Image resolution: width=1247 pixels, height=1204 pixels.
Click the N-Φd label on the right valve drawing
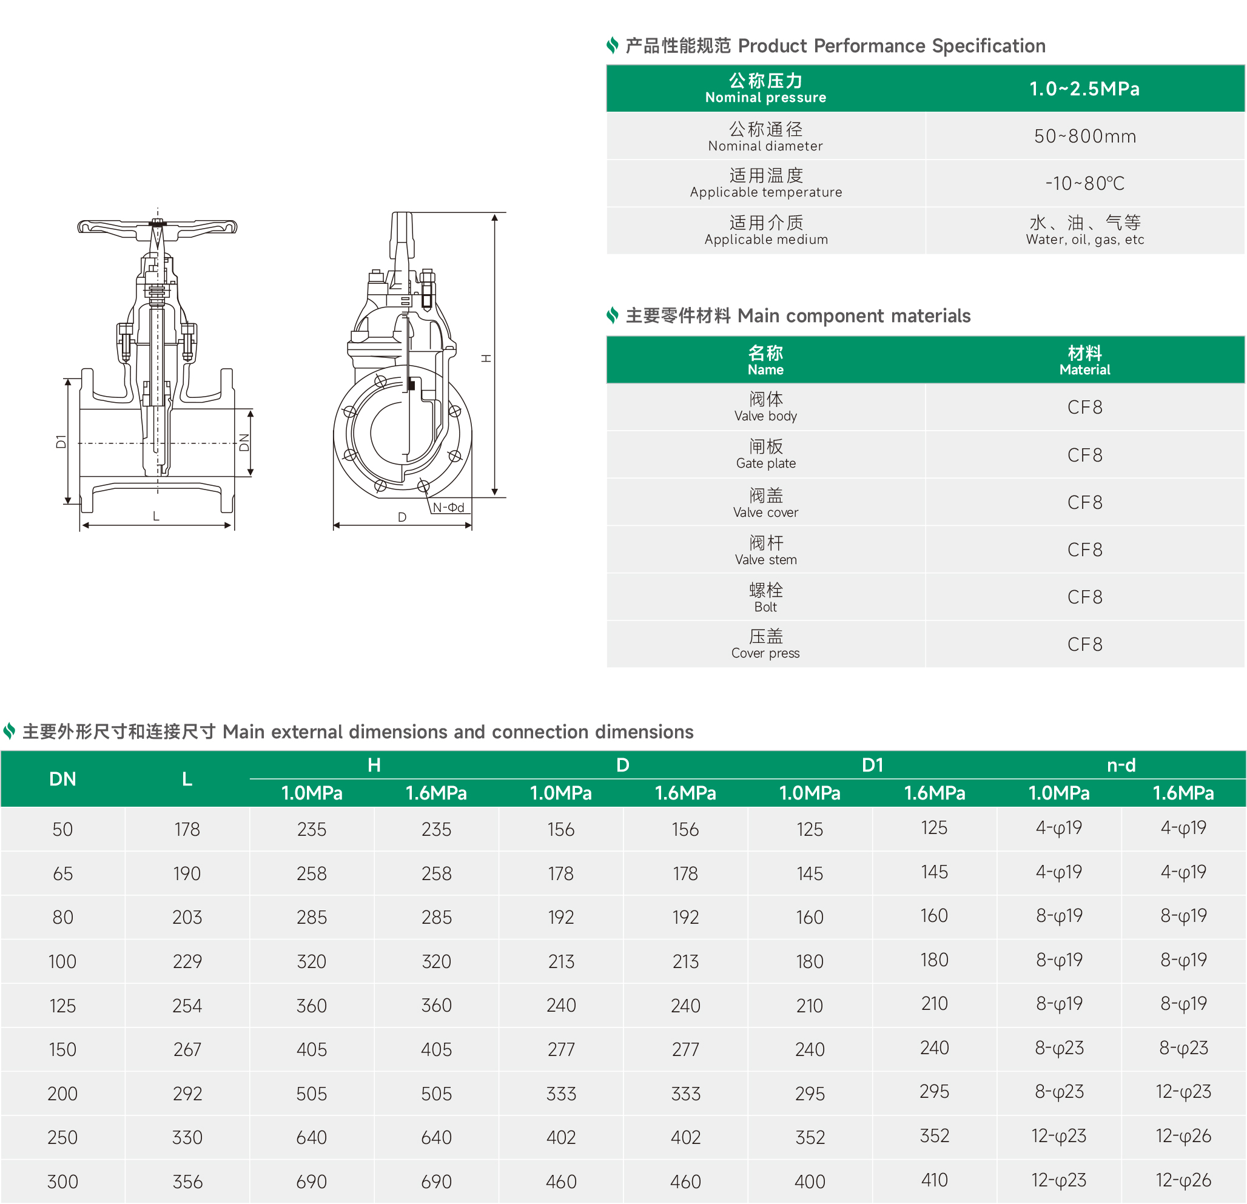click(x=449, y=507)
